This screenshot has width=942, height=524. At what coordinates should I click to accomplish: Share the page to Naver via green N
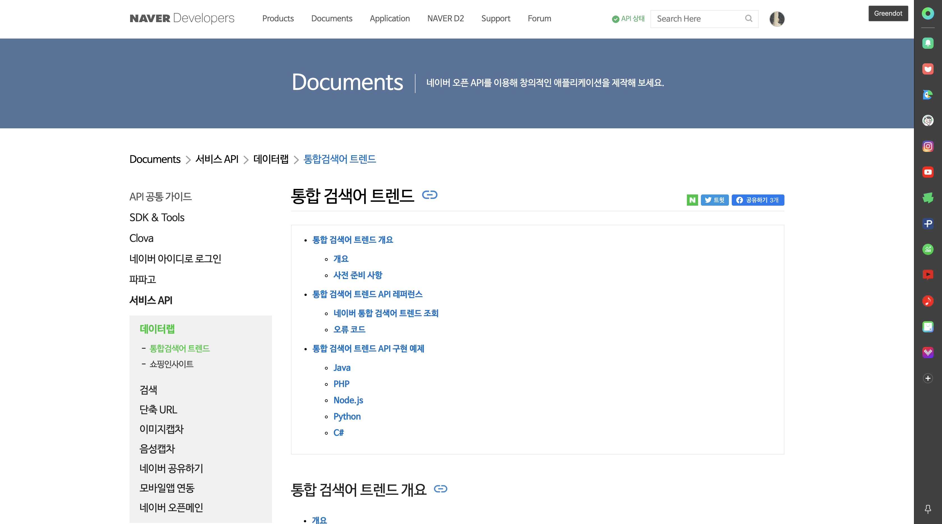pos(692,200)
